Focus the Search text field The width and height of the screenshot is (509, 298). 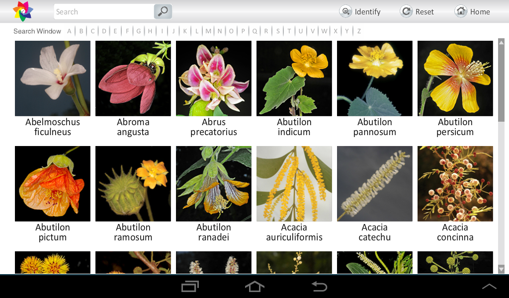click(x=104, y=12)
